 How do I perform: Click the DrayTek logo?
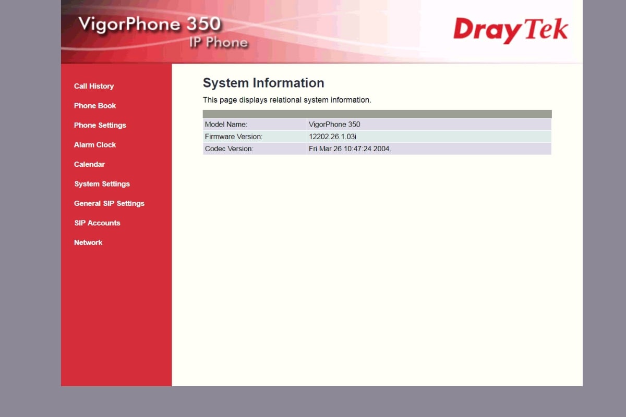click(510, 30)
